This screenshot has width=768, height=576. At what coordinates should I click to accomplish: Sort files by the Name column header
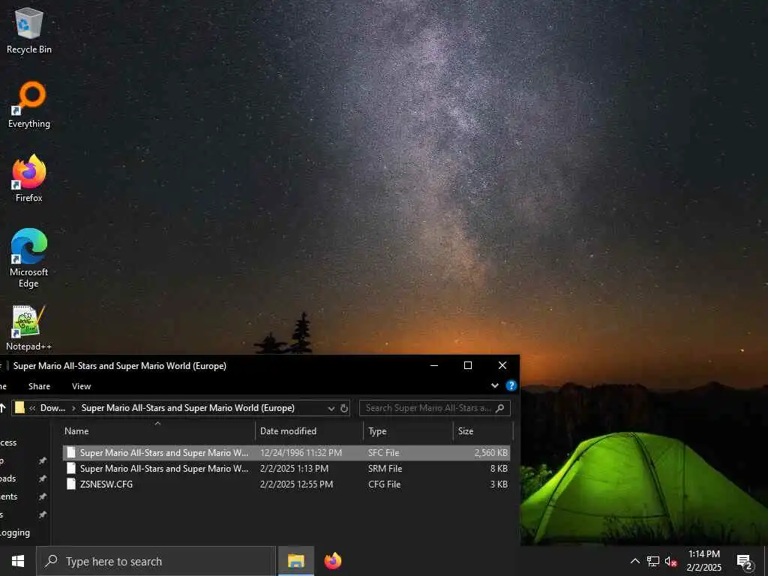coord(158,431)
